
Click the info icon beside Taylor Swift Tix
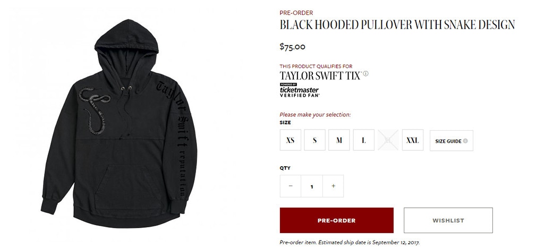(x=366, y=73)
